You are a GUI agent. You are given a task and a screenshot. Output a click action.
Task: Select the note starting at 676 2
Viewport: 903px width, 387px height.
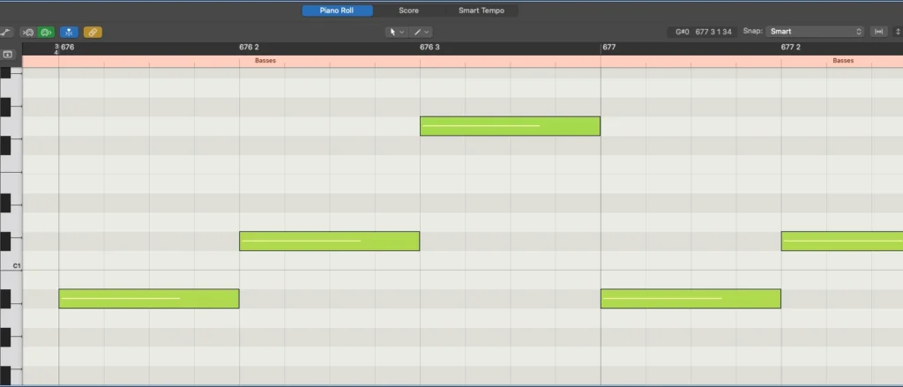click(330, 241)
